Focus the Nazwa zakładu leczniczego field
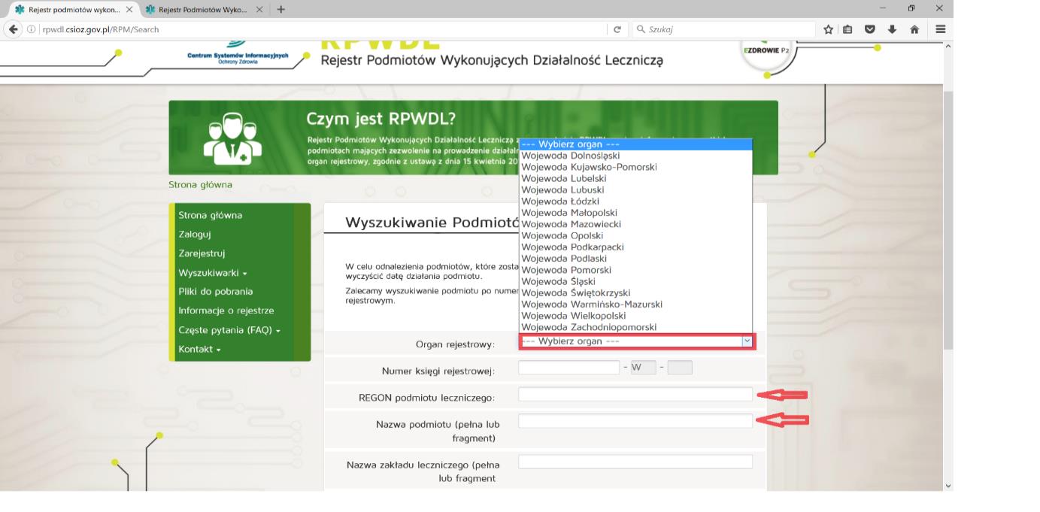Viewport: 1040px width, 512px height. tap(635, 462)
